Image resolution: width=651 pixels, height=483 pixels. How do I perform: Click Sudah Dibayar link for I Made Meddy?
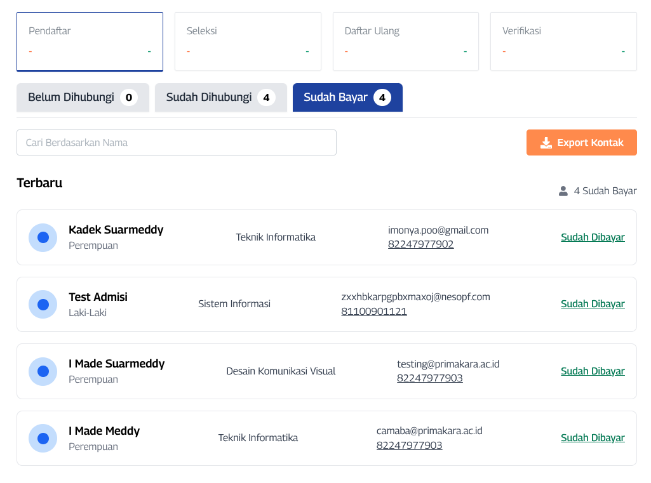tap(592, 438)
